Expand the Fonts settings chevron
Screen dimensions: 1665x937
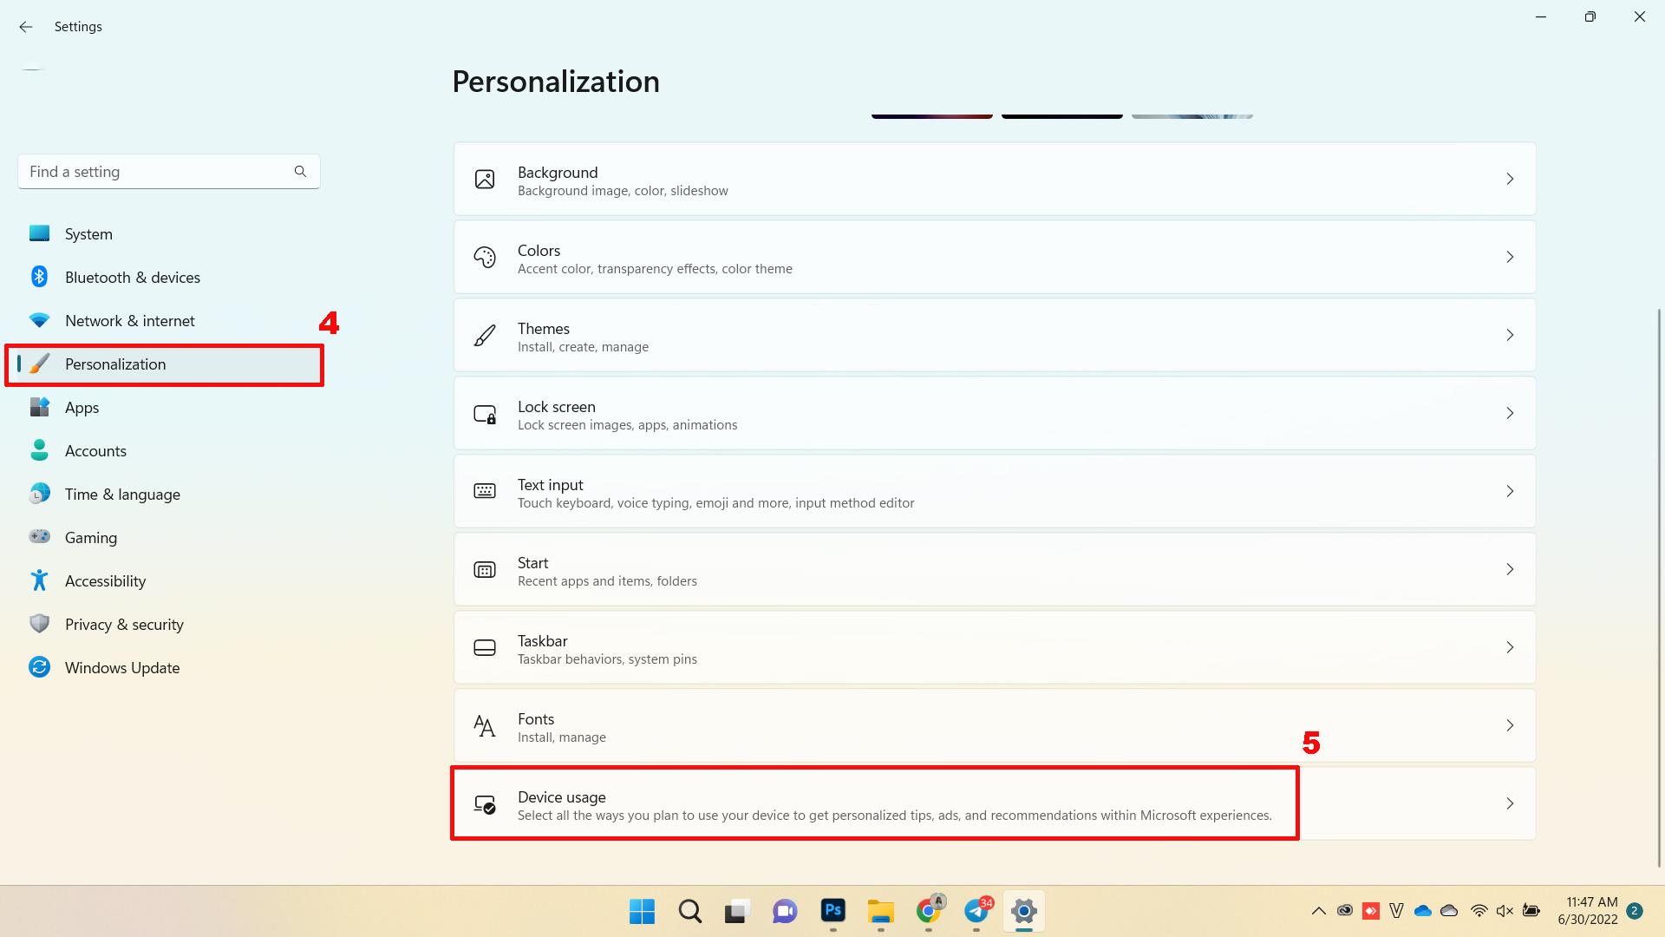pyautogui.click(x=1510, y=726)
